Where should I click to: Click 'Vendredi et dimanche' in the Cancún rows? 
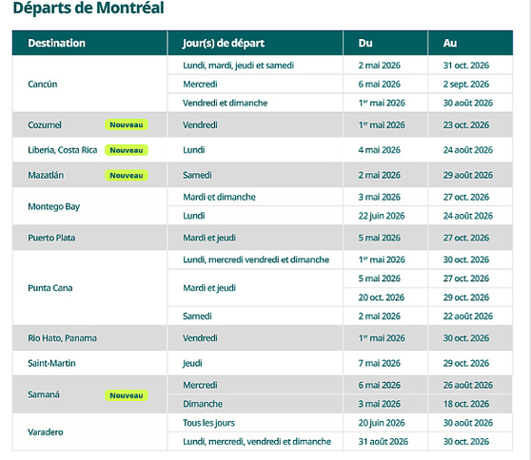tap(226, 103)
